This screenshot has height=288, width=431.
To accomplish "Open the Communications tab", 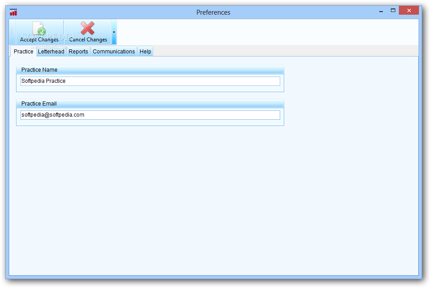I will click(114, 52).
